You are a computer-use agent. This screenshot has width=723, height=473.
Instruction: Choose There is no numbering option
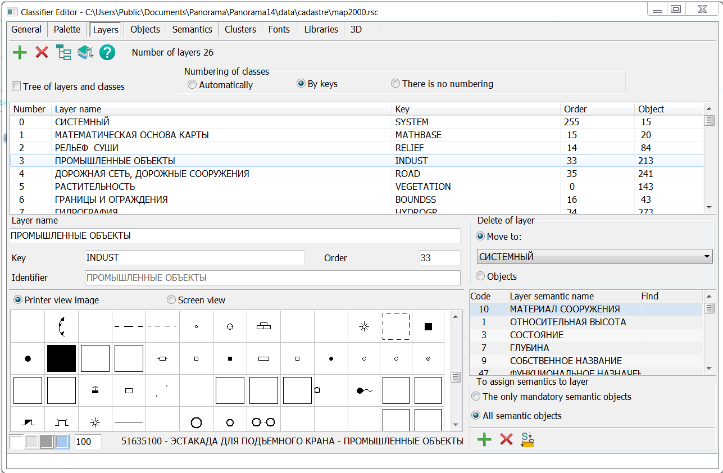click(x=395, y=84)
